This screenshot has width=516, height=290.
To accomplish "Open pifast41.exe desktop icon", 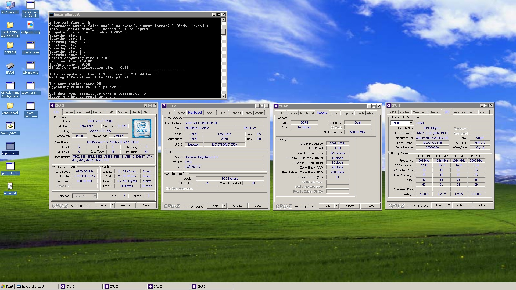I will coord(30,48).
